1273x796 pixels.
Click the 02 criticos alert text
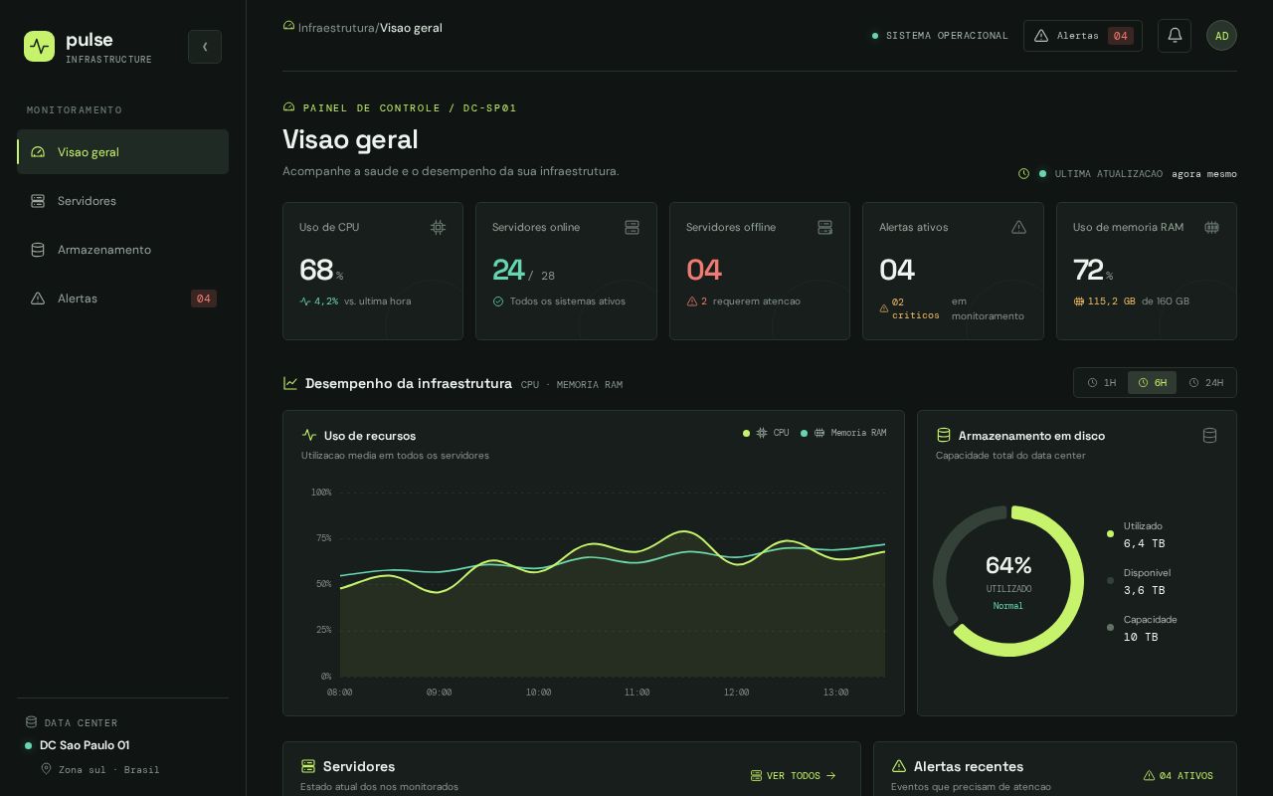click(x=915, y=308)
